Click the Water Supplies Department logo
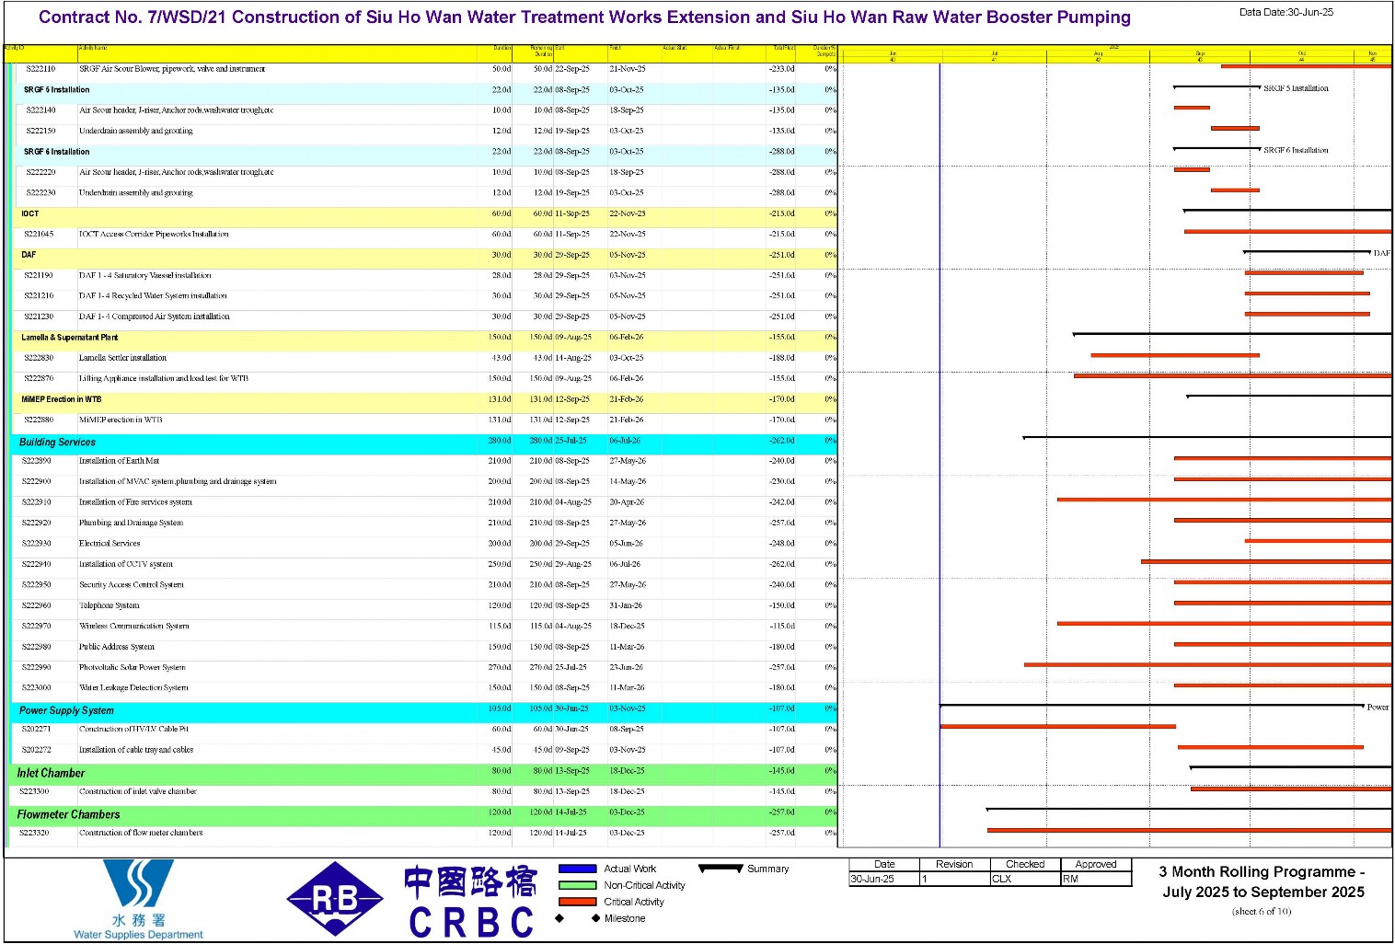This screenshot has height=944, width=1395. click(x=139, y=899)
